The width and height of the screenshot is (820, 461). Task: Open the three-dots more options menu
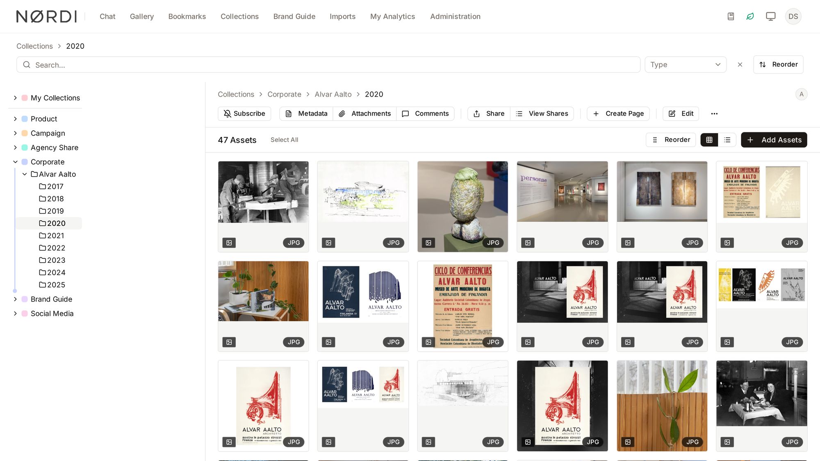tap(714, 114)
